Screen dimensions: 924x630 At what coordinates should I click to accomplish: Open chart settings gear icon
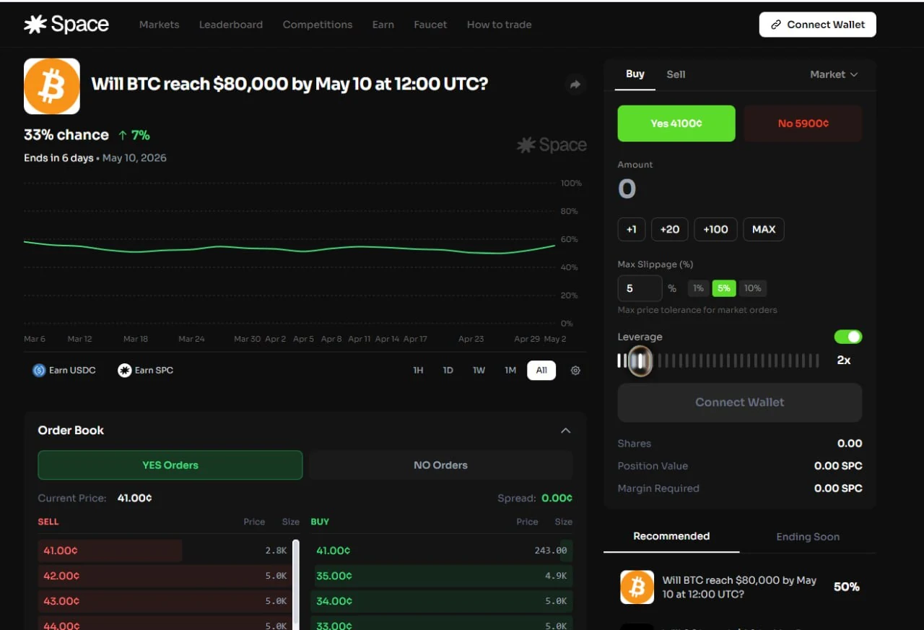(x=575, y=371)
